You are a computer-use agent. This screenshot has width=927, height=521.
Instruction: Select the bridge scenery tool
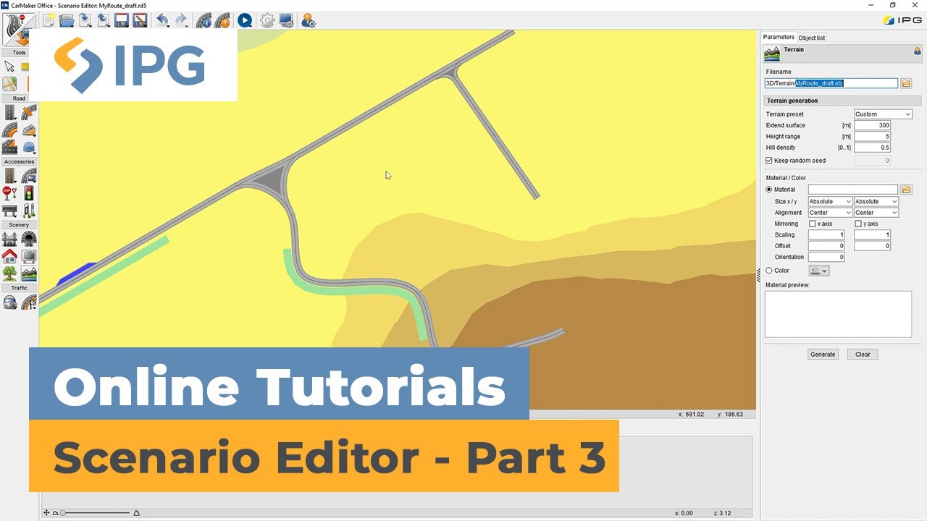tap(10, 239)
